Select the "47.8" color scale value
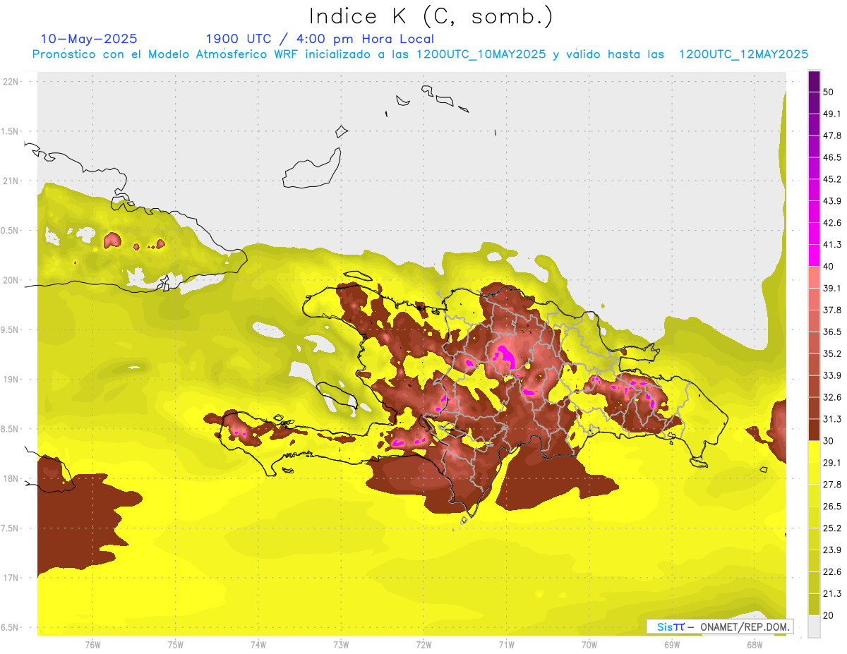Screen dimensions: 847x654 (832, 135)
